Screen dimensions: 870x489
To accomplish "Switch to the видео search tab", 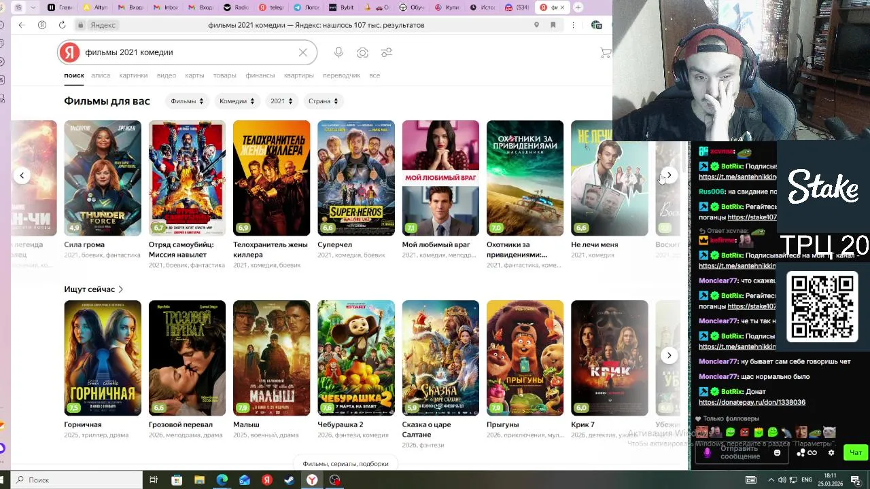I will tap(166, 75).
